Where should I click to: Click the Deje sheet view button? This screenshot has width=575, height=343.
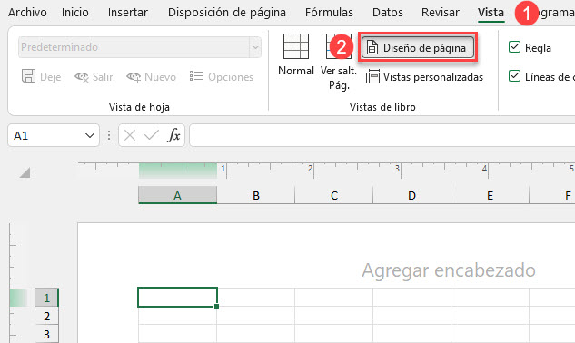pyautogui.click(x=41, y=76)
